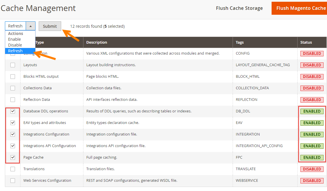327x191 pixels.
Task: Check the Blocks HTML output checkbox
Action: (13, 77)
